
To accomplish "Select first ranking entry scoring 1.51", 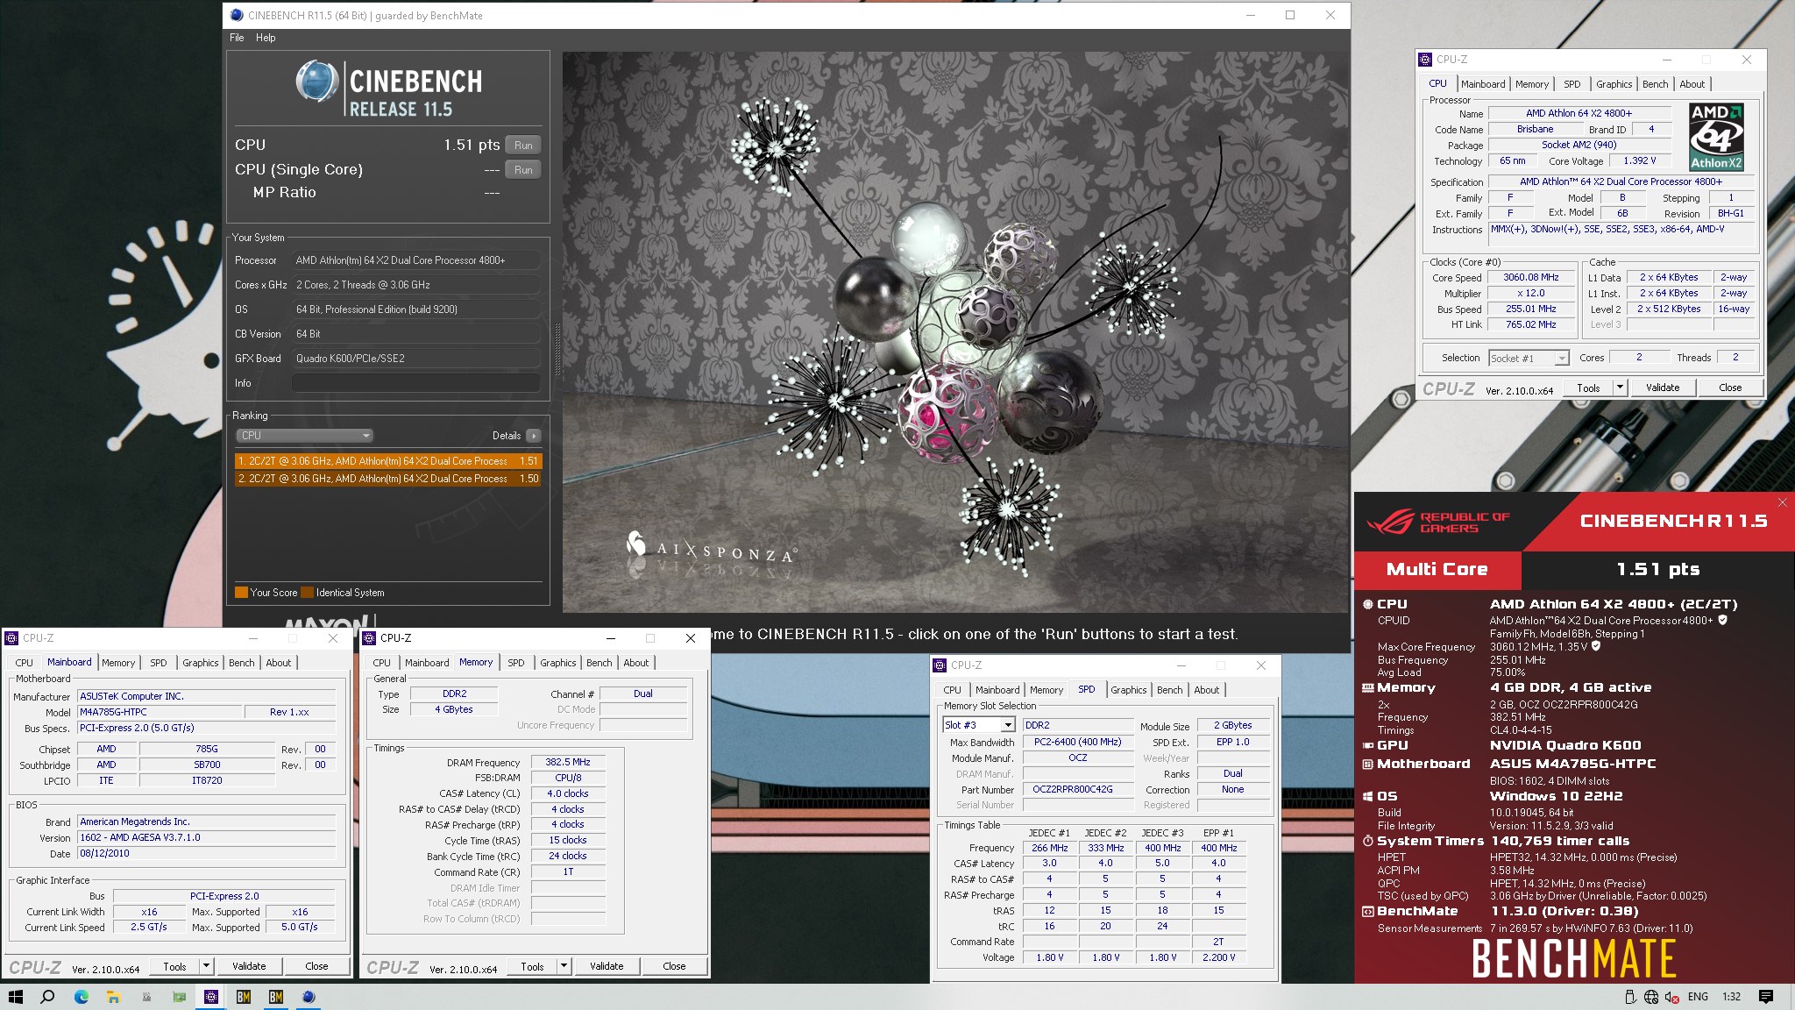I will [388, 461].
